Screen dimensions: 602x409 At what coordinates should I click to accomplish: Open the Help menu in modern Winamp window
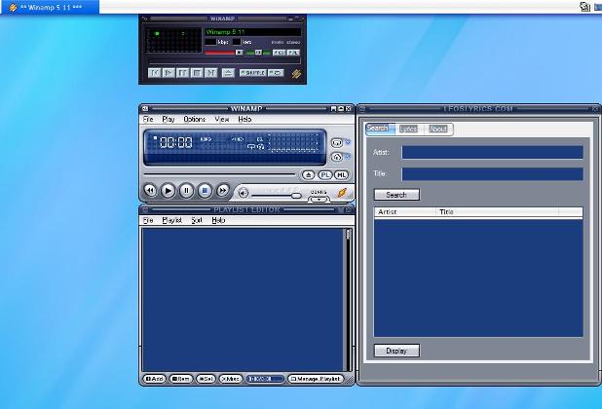click(245, 120)
